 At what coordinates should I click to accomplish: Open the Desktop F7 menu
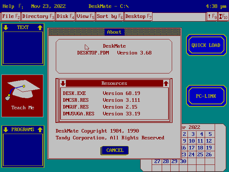[138, 16]
